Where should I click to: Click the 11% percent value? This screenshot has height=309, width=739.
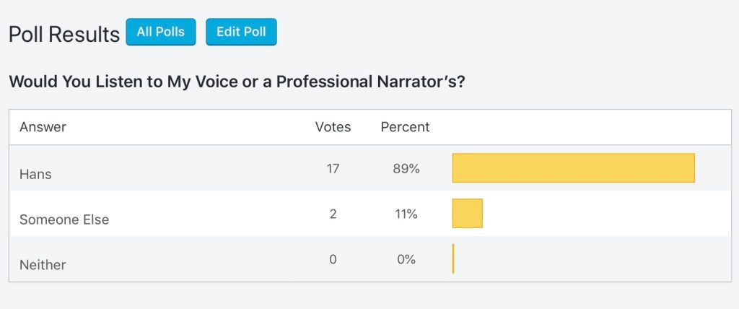pos(405,214)
